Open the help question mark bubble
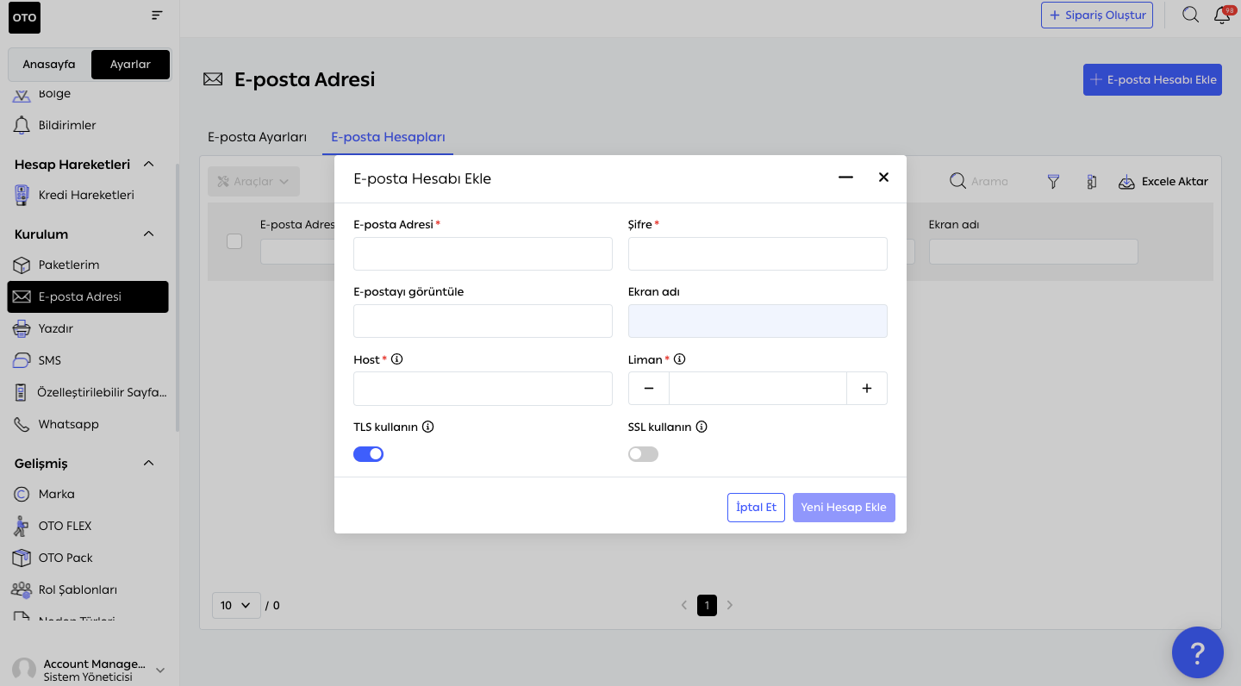 pyautogui.click(x=1198, y=652)
